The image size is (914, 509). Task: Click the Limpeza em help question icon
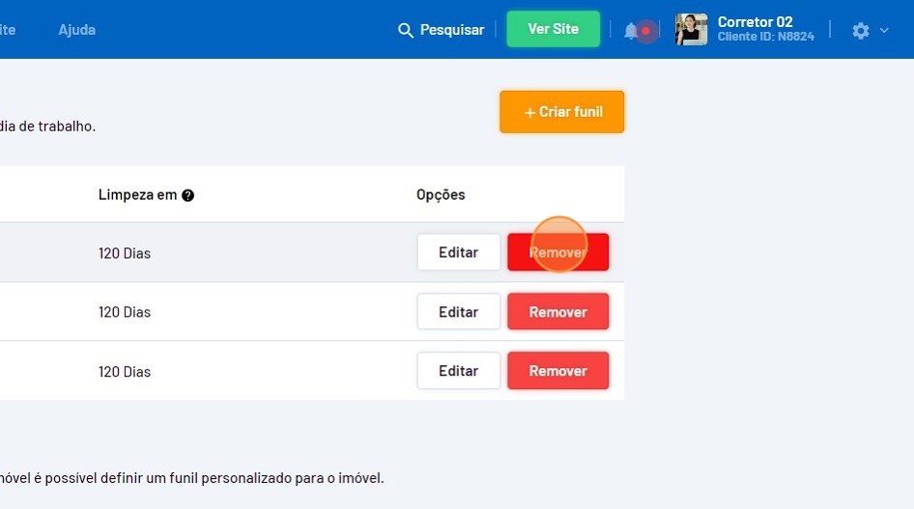click(x=187, y=196)
